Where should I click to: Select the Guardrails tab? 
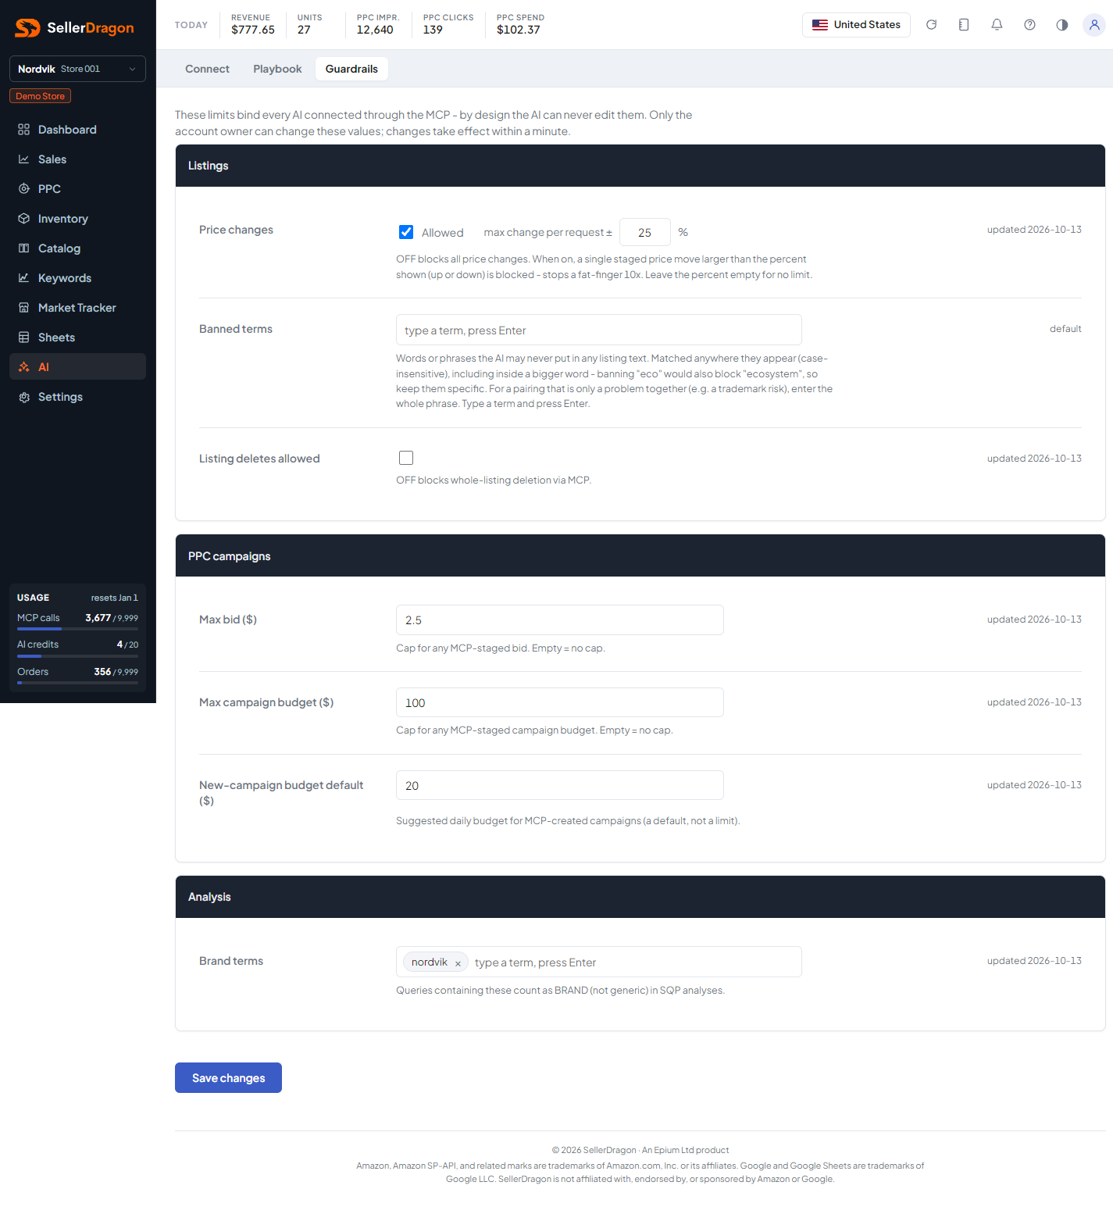351,69
